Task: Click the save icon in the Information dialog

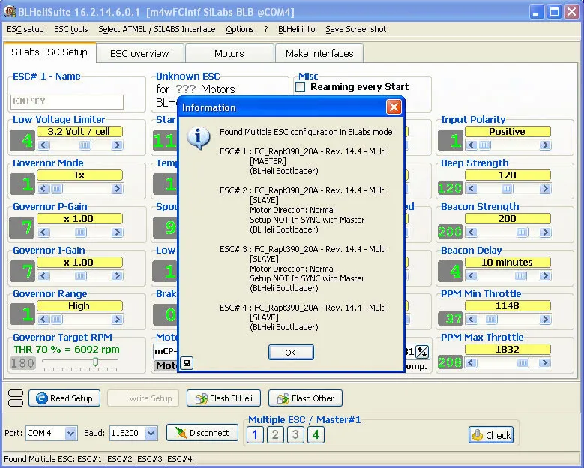Action: coord(187,364)
